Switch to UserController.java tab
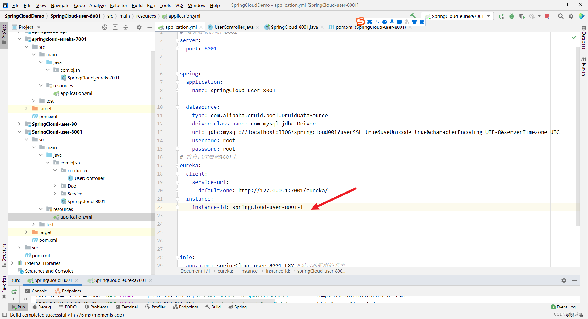The height and width of the screenshot is (319, 588). (x=233, y=27)
